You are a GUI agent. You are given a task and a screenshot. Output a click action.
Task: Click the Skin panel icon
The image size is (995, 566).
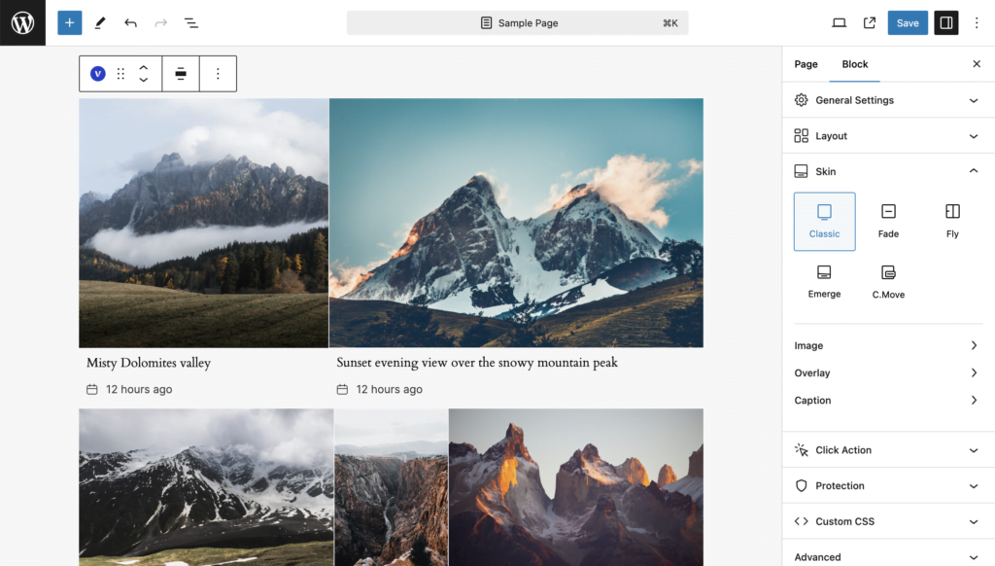click(802, 171)
